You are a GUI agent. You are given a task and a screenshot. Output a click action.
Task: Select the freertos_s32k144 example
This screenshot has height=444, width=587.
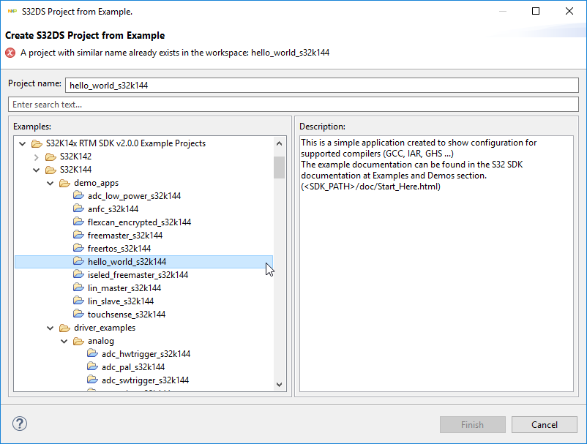[119, 249]
